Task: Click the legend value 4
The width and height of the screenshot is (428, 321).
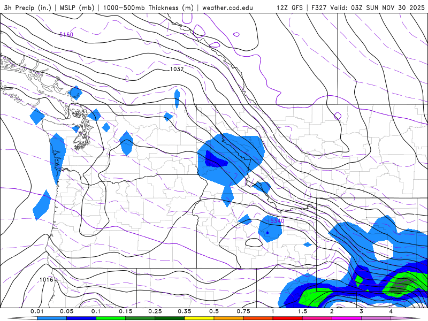Action: pos(391,311)
